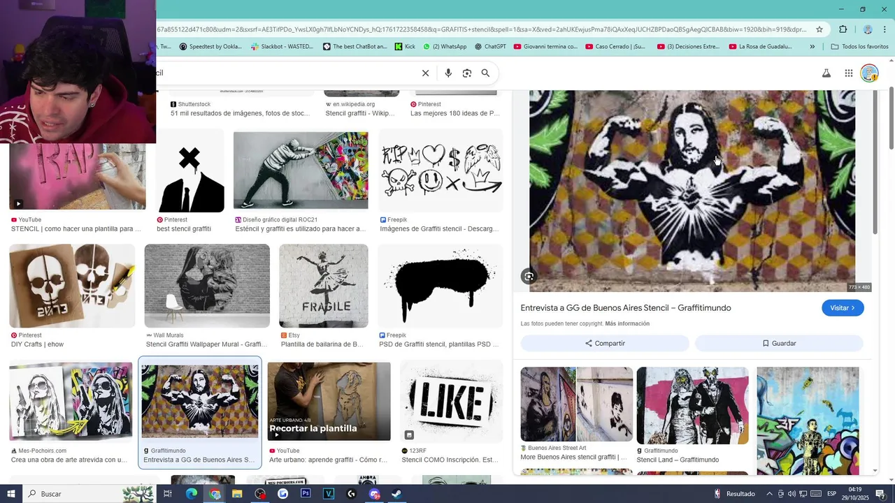
Task: Open Search Labs flask icon
Action: click(826, 73)
